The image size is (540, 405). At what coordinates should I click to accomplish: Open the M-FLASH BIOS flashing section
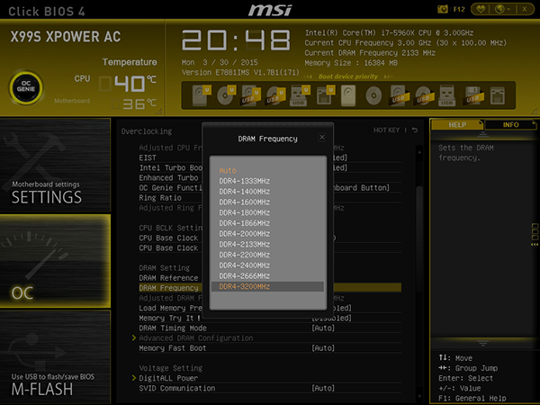(55, 356)
